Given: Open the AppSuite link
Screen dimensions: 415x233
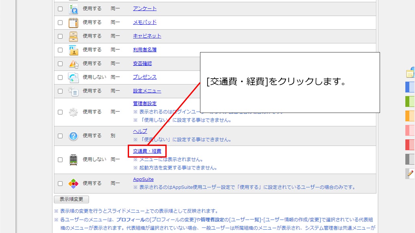Looking at the screenshot, I should pyautogui.click(x=143, y=179).
